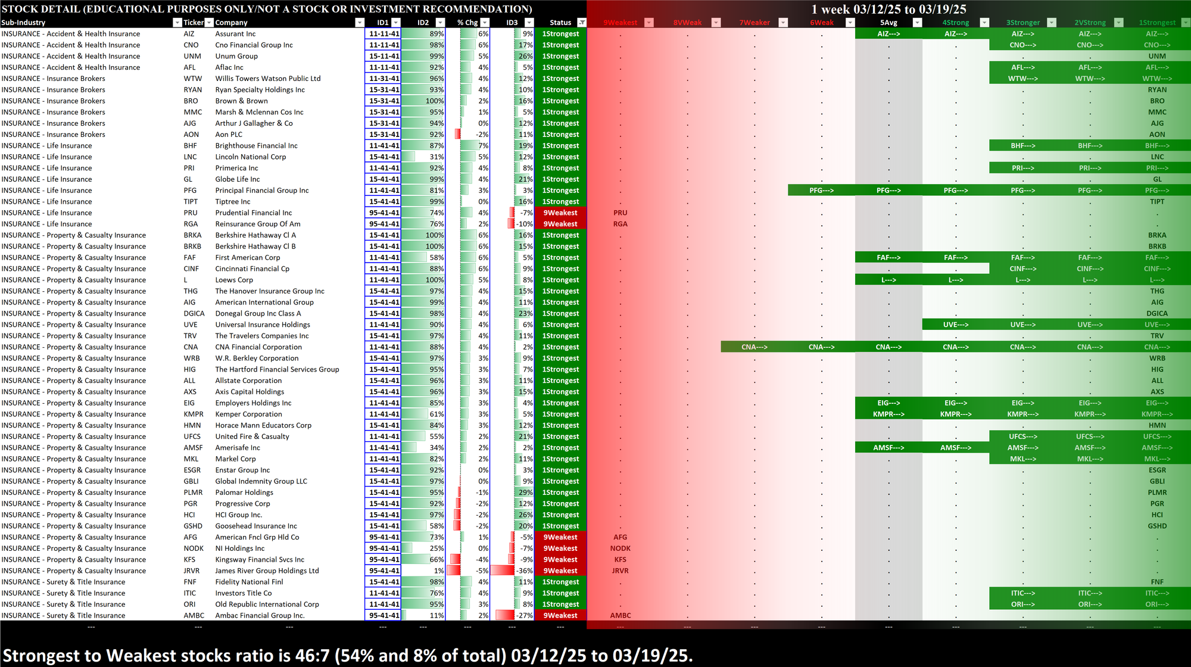Click the % Chg filter arrow

point(484,23)
